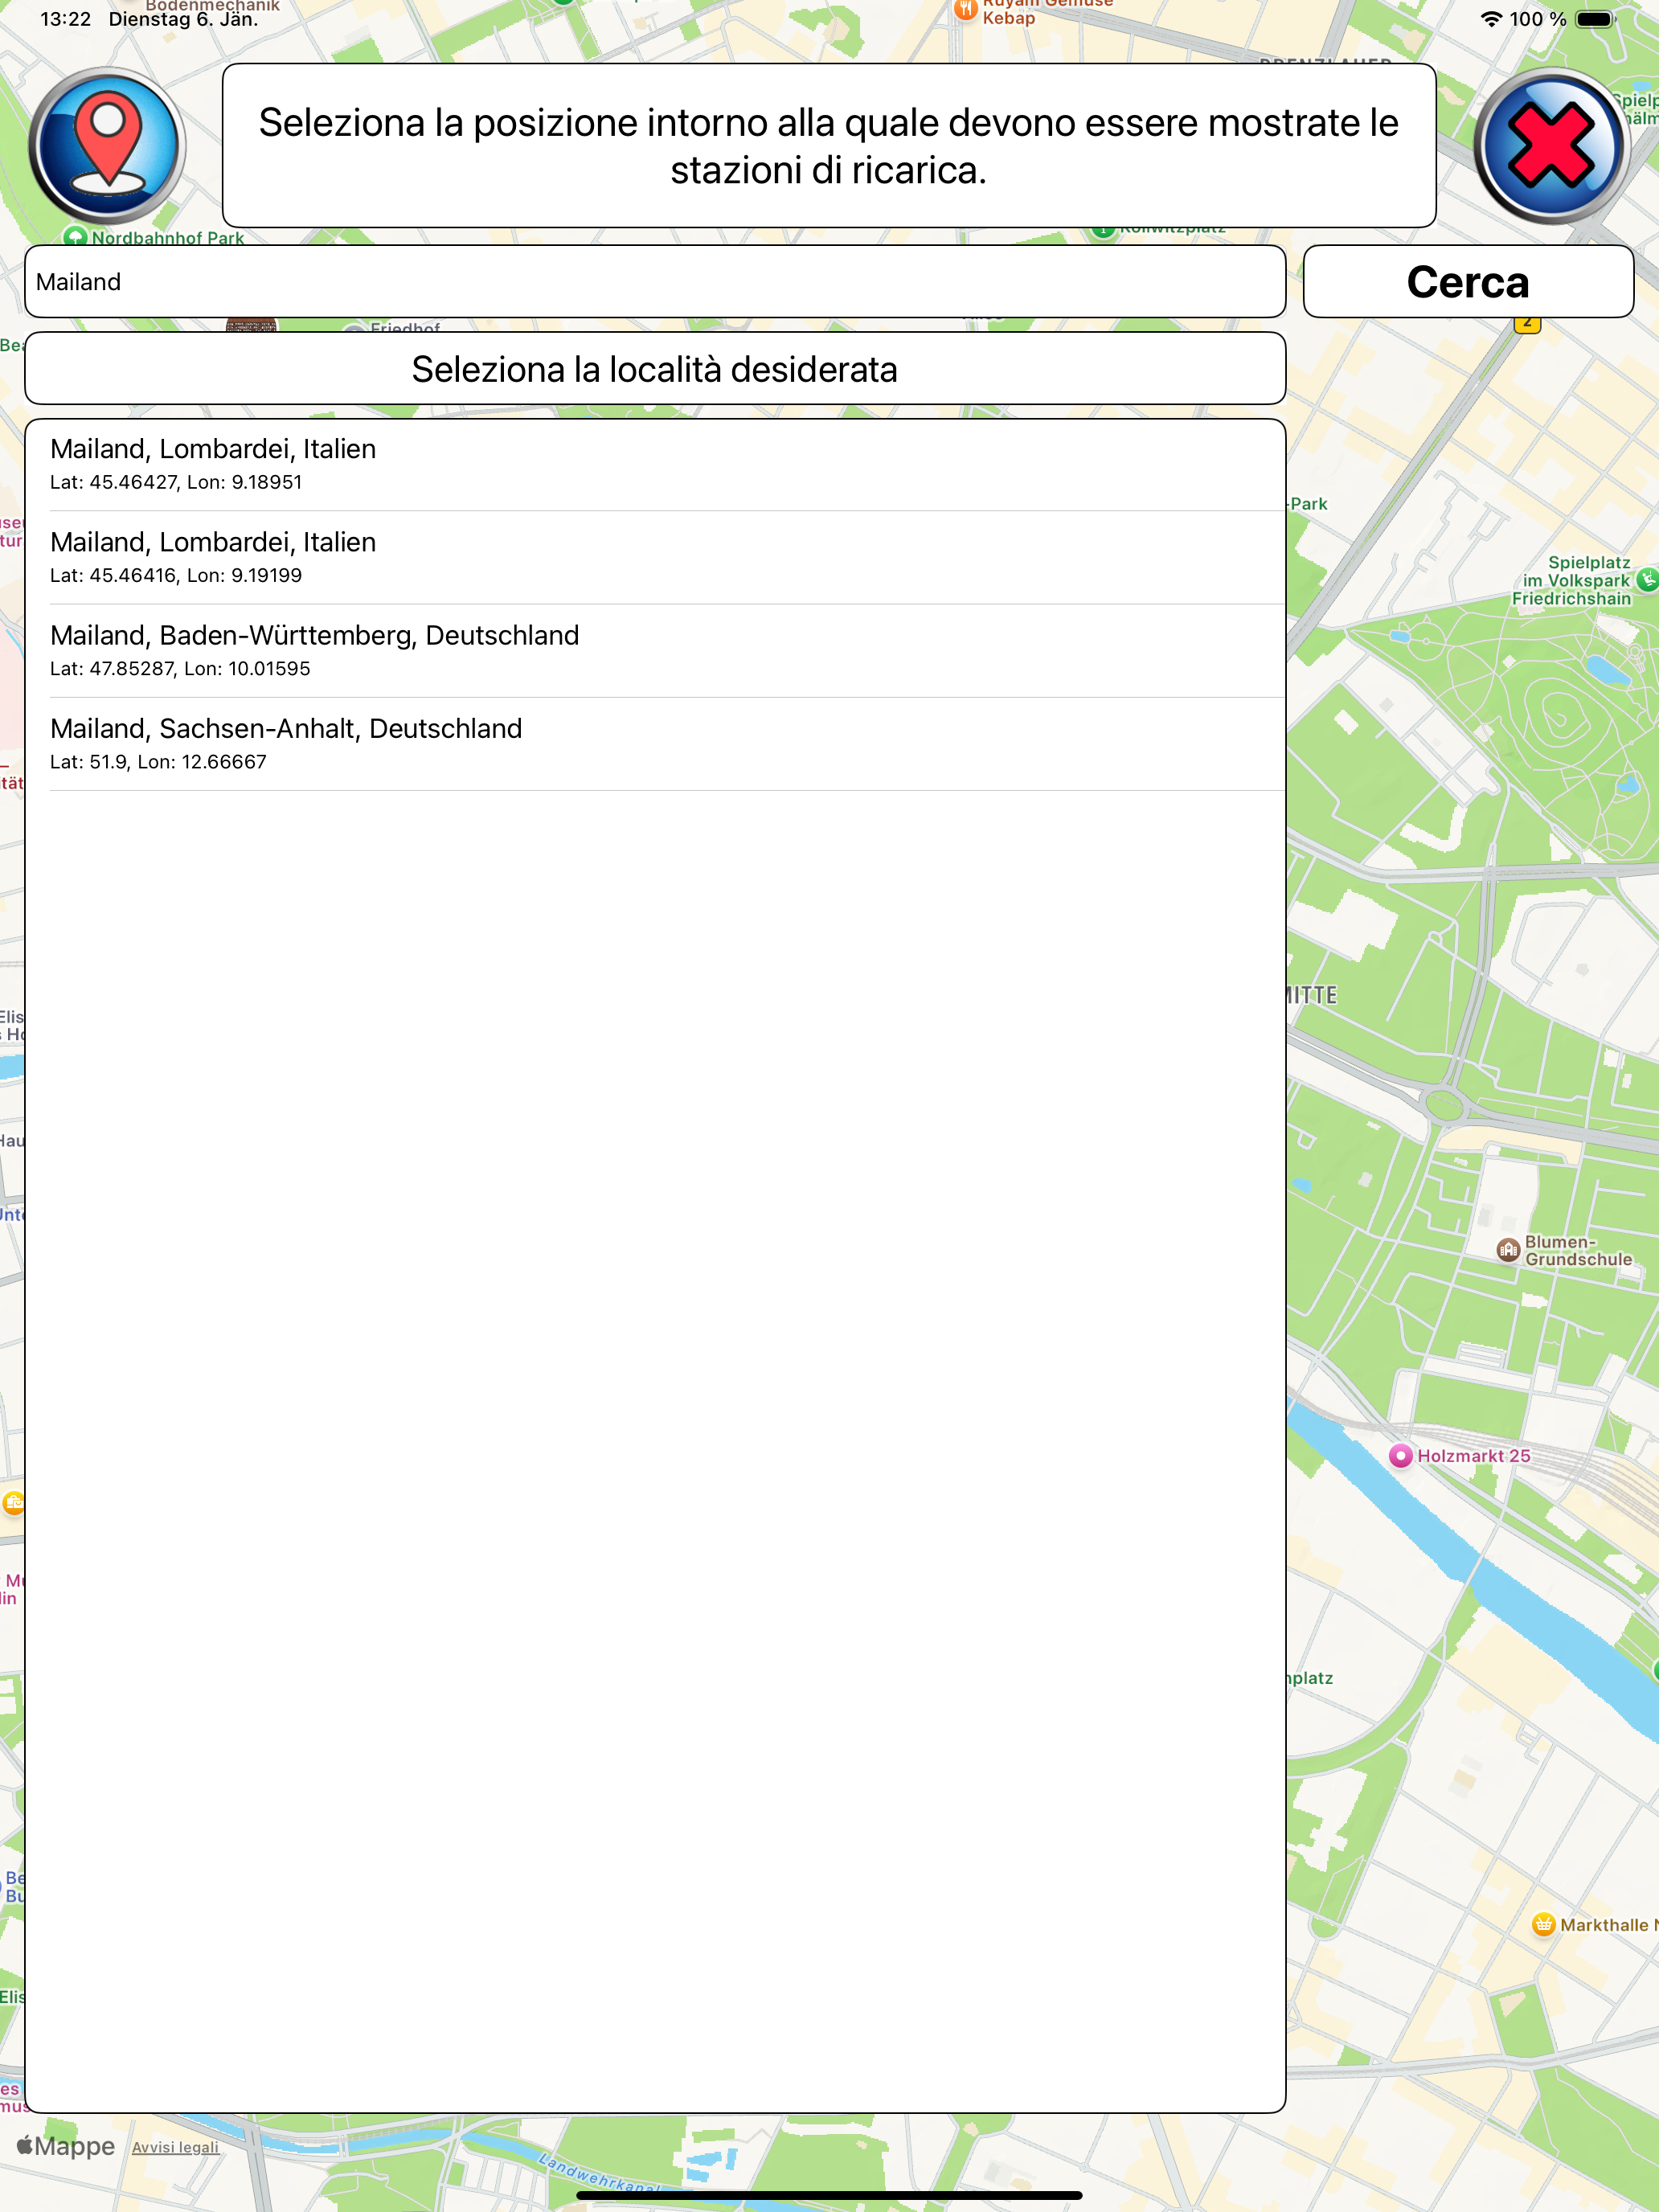Tap the Blumen-Grundschule school marker
Image resolution: width=1659 pixels, height=2212 pixels.
pyautogui.click(x=1508, y=1250)
